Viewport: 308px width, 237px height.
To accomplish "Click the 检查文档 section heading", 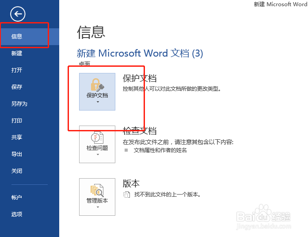I will (x=140, y=131).
